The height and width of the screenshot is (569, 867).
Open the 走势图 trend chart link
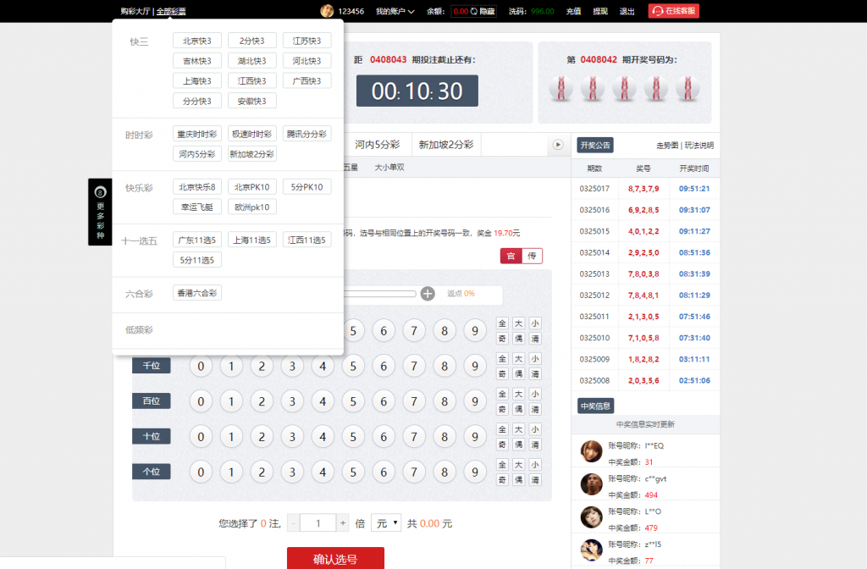click(667, 146)
